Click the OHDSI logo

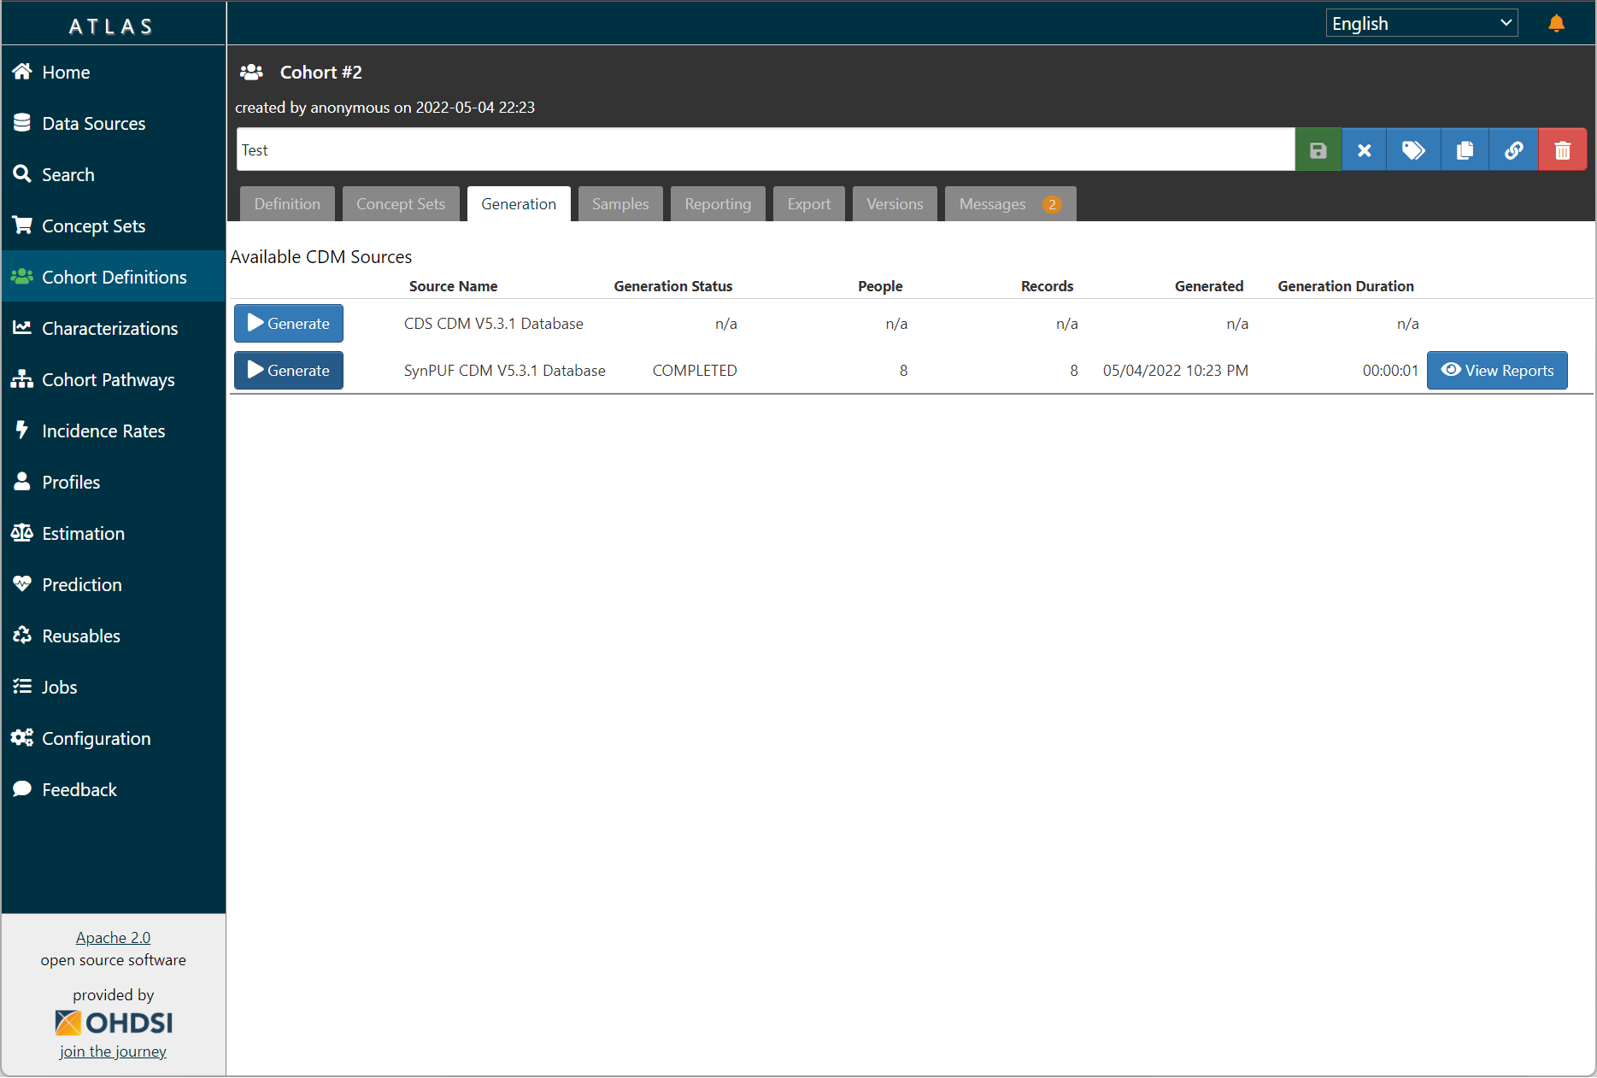point(113,1022)
